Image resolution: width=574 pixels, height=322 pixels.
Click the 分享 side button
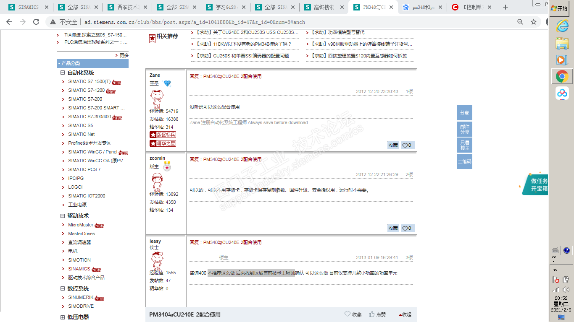pos(465,113)
